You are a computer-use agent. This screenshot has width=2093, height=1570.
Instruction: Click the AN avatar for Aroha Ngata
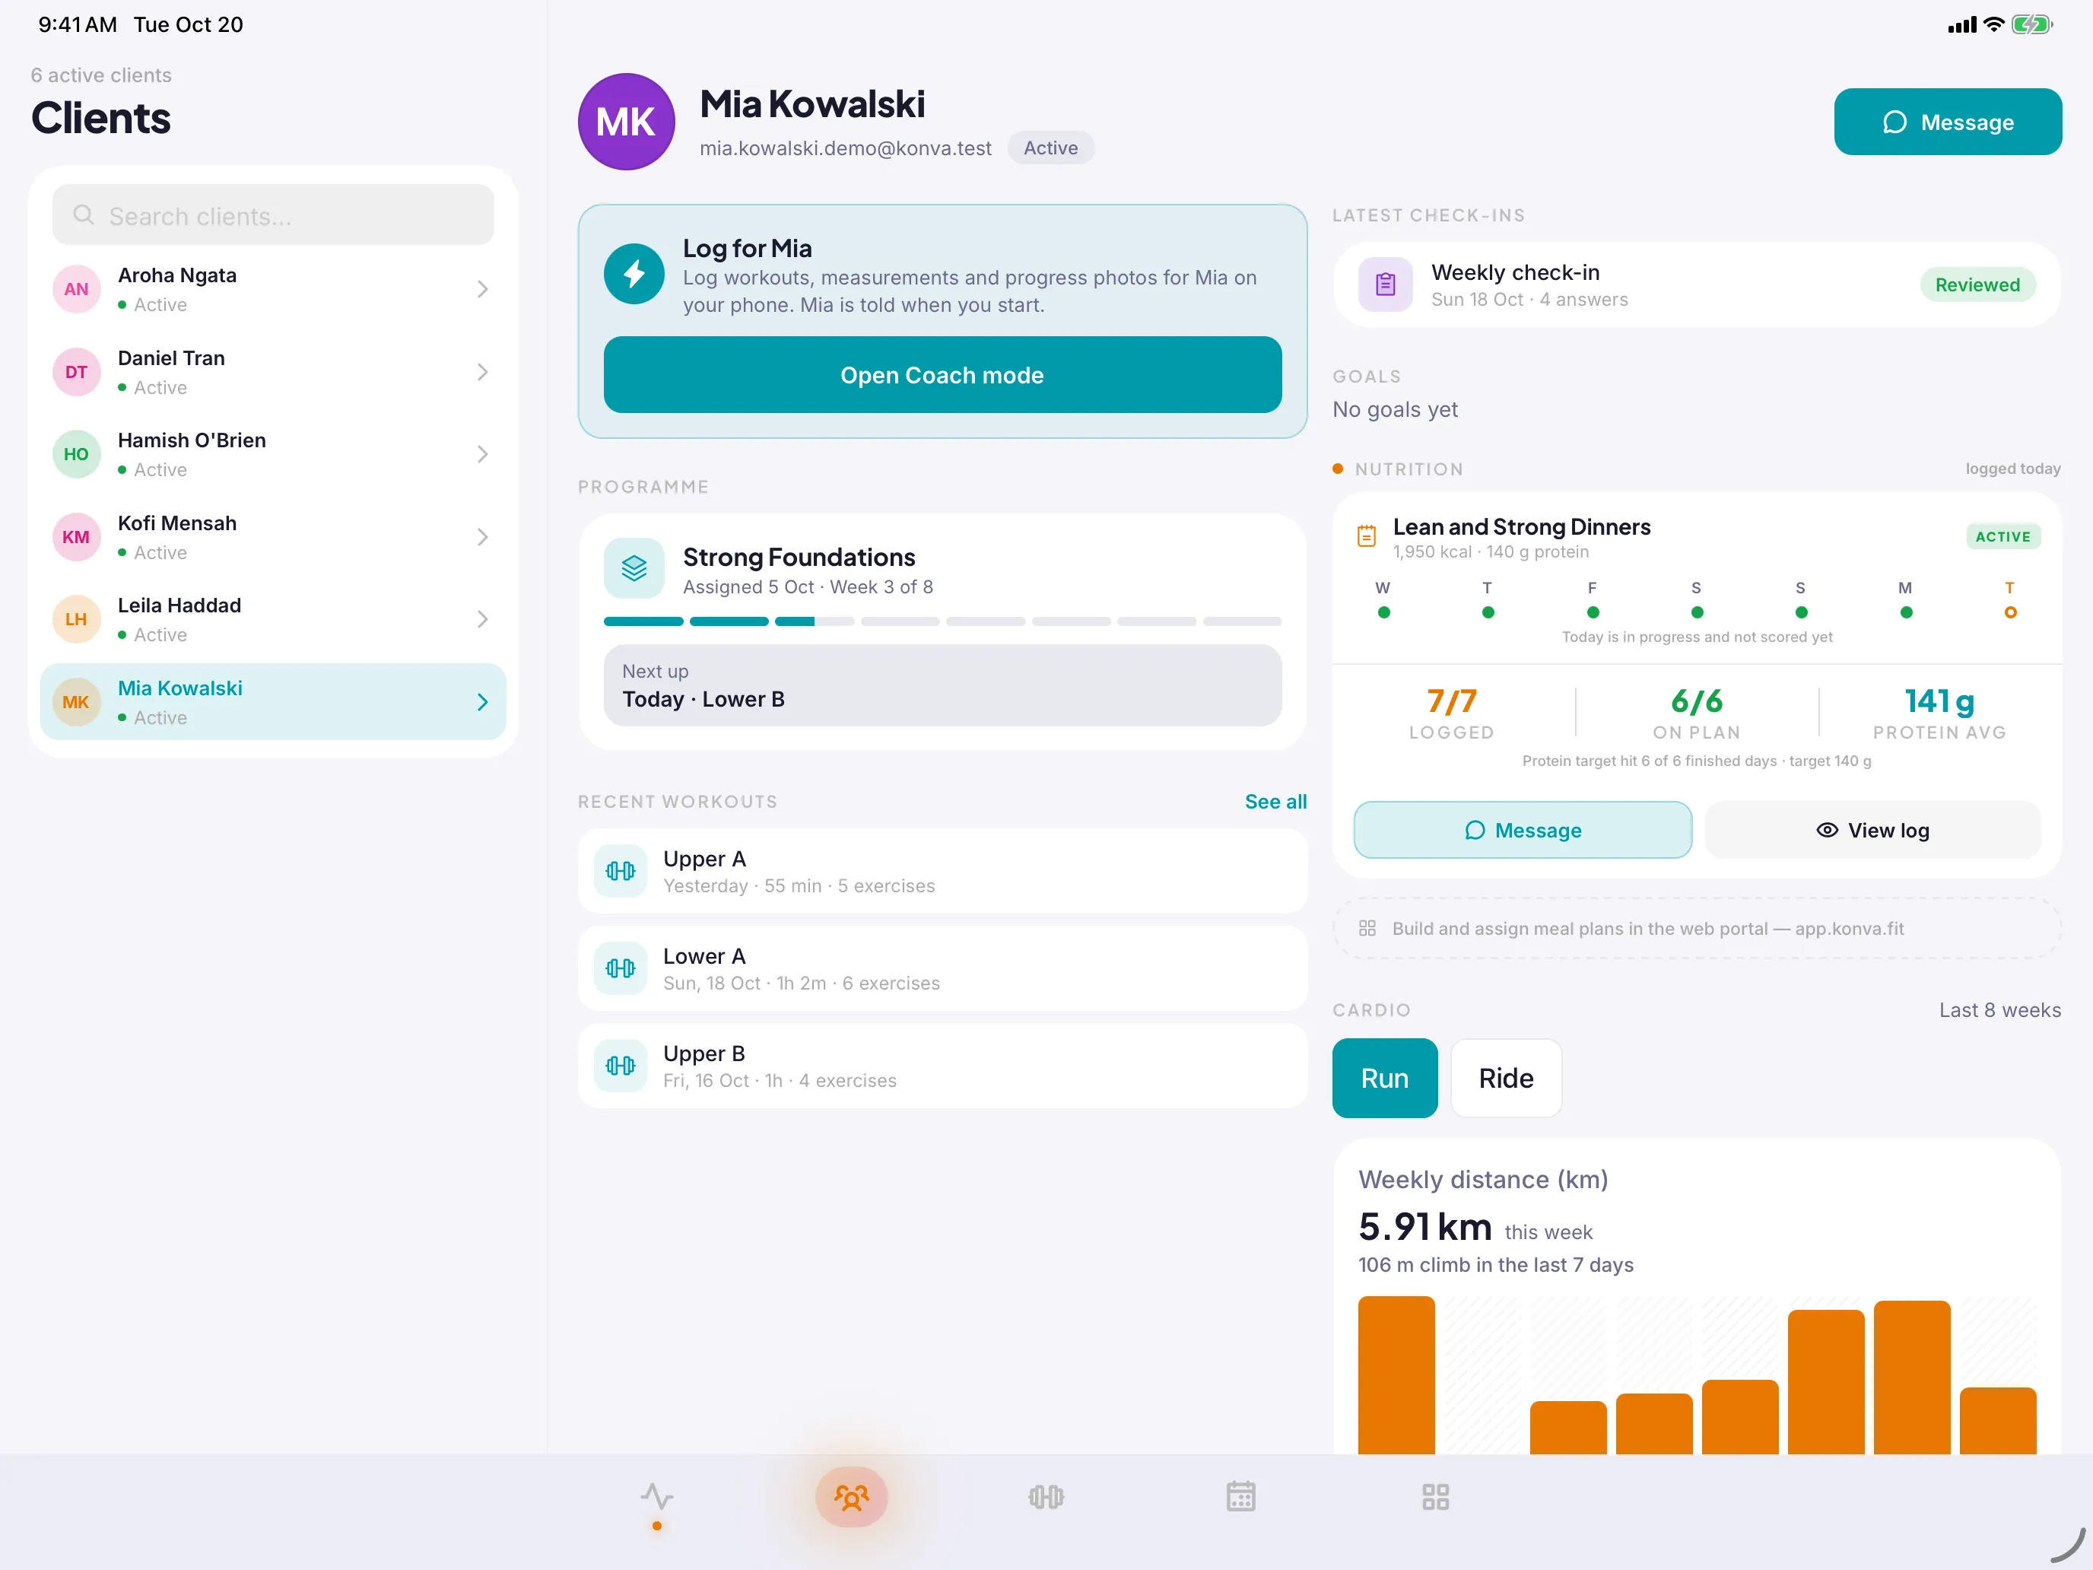(x=76, y=288)
